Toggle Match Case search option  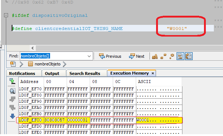click(x=155, y=56)
